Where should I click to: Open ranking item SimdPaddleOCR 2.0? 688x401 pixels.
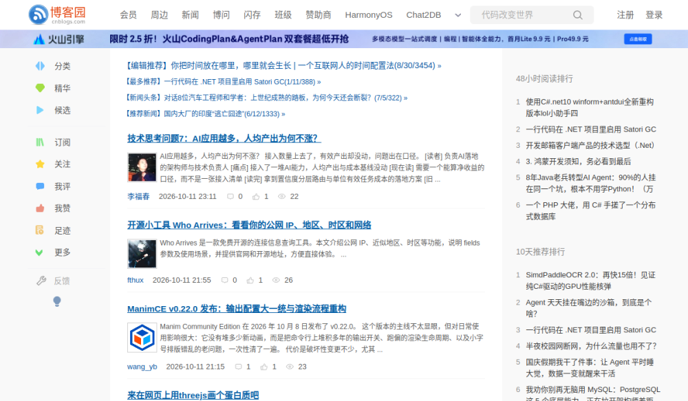[x=590, y=281]
